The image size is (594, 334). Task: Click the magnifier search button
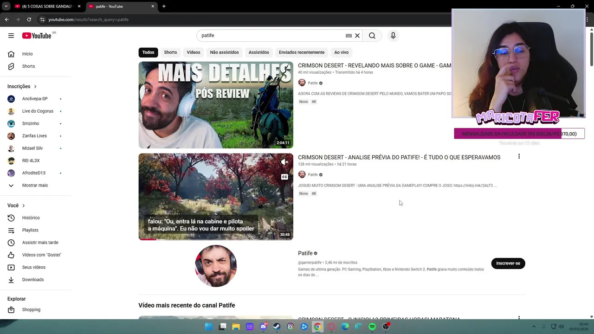click(x=372, y=36)
